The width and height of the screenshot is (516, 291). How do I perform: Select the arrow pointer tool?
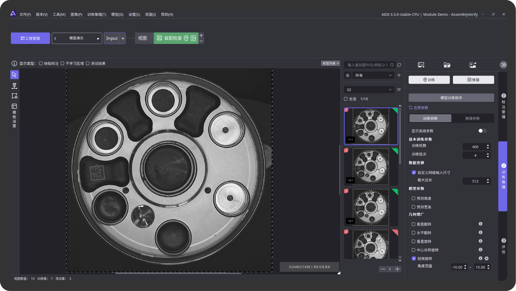click(14, 75)
